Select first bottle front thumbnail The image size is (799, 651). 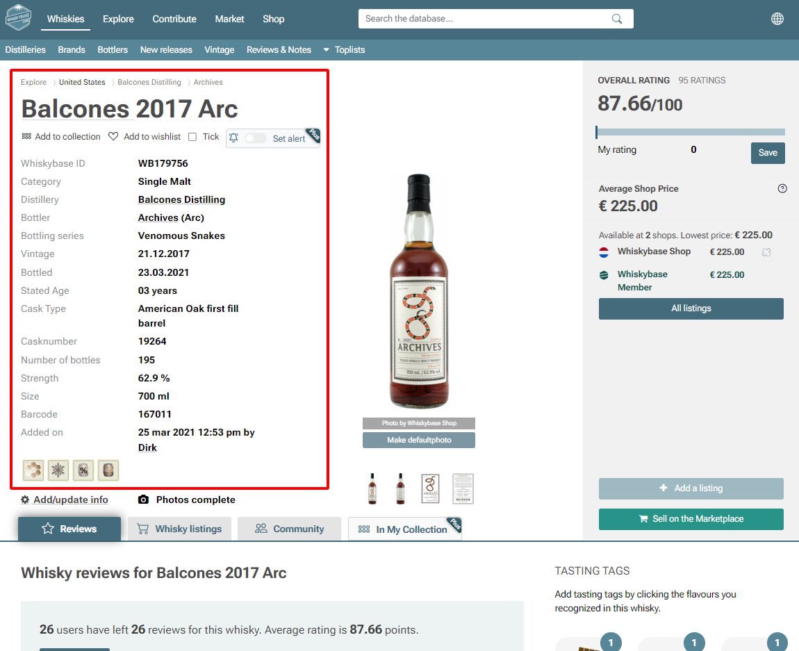pyautogui.click(x=372, y=488)
